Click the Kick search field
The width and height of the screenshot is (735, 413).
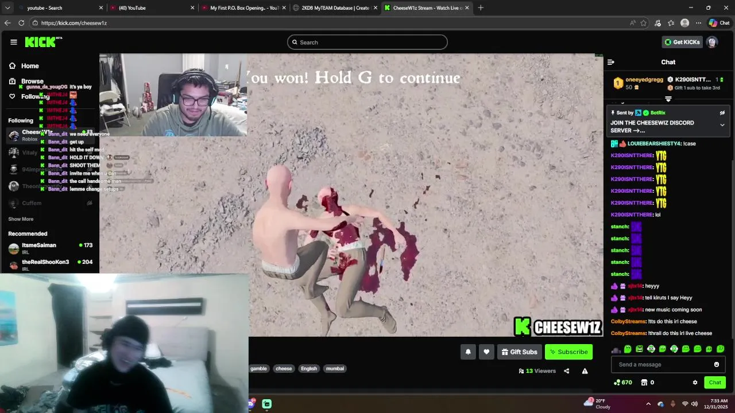(x=367, y=42)
